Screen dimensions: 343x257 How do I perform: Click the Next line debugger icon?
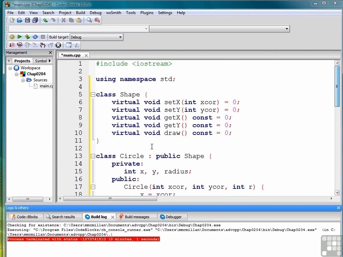28,45
